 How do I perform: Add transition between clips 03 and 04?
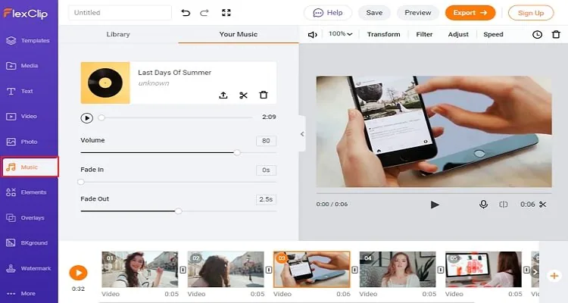pyautogui.click(x=354, y=270)
